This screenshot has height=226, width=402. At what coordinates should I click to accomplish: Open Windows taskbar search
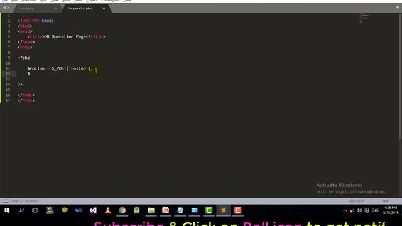click(x=21, y=210)
